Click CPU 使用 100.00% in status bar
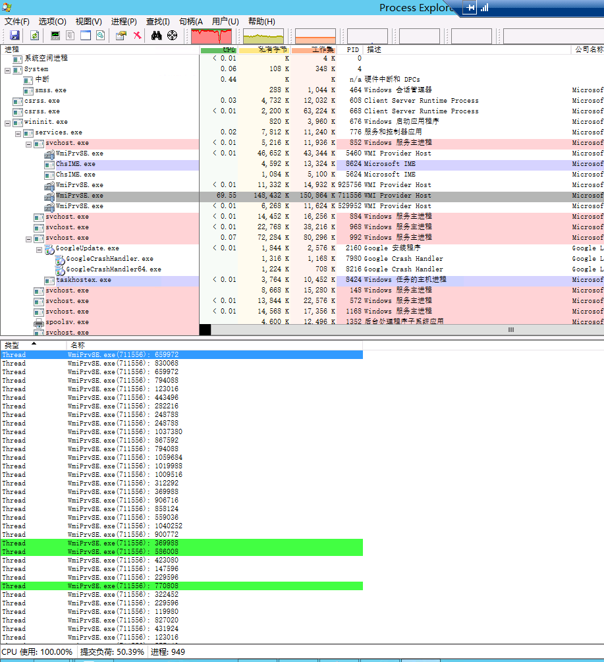 [x=37, y=652]
